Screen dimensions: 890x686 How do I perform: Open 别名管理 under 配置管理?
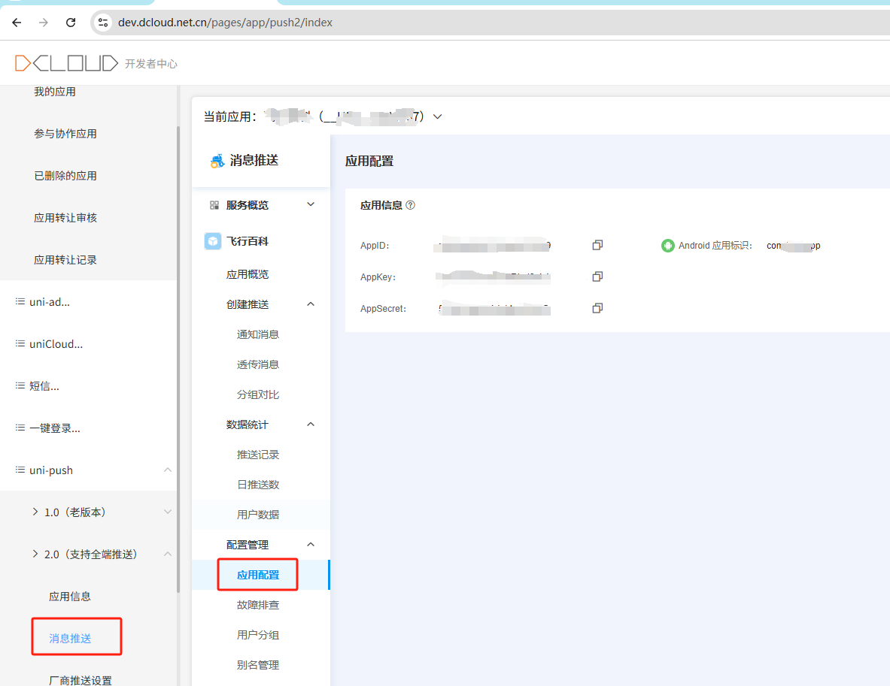pos(258,665)
